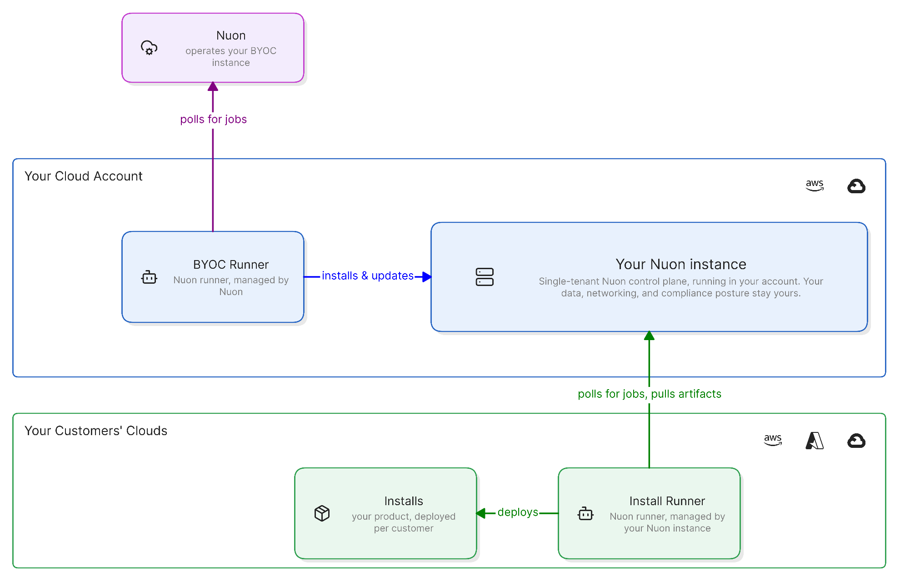Select the "installs & updates" edge label

(368, 276)
